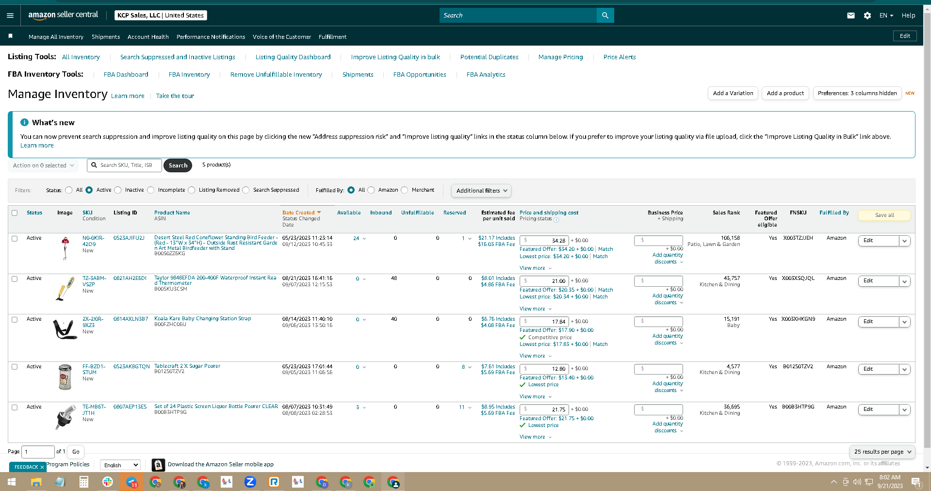Viewport: 931px width, 491px height.
Task: Click the Amazon Seller Central logo
Action: (63, 15)
